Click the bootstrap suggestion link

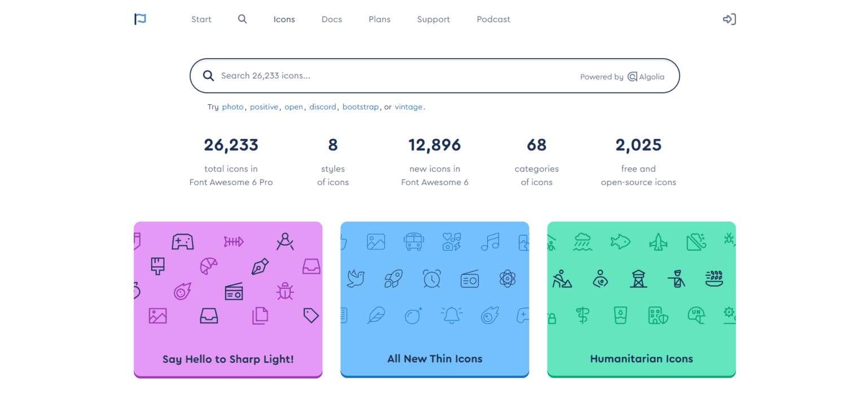(361, 107)
